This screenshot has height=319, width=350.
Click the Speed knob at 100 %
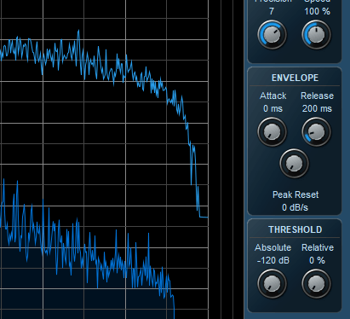(x=316, y=35)
